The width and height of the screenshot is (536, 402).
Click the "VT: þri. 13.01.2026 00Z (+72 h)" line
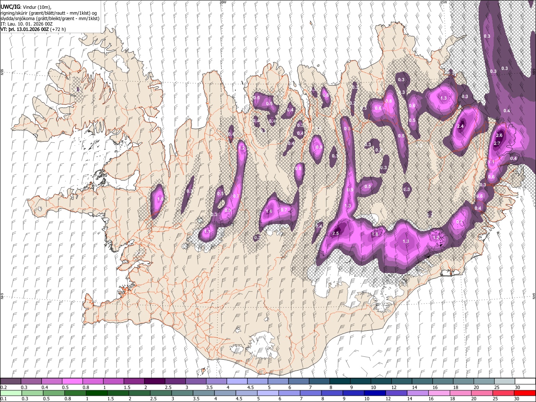(x=33, y=29)
